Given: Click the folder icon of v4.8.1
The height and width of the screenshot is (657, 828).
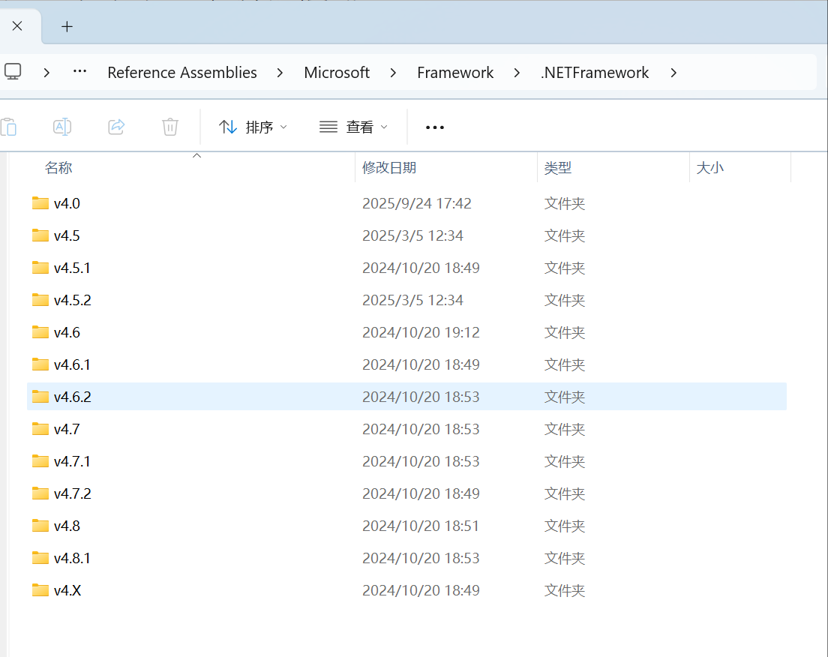Looking at the screenshot, I should pyautogui.click(x=40, y=558).
